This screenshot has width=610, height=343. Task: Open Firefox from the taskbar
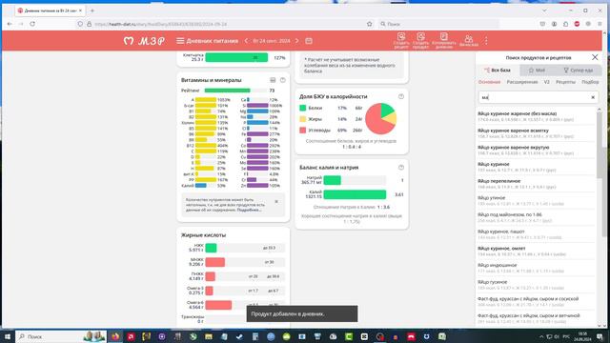click(x=115, y=336)
